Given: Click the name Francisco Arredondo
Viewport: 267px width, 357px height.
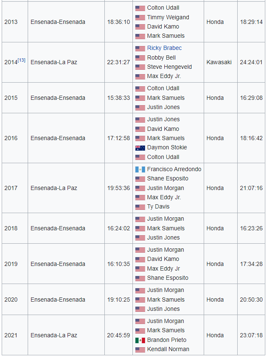Looking at the screenshot, I should 174,169.
